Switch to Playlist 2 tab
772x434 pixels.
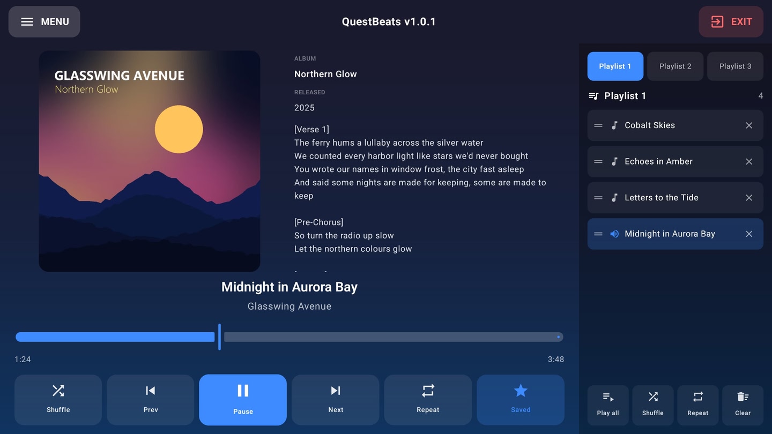[675, 66]
